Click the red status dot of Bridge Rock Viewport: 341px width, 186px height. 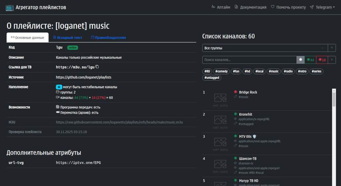235,92
